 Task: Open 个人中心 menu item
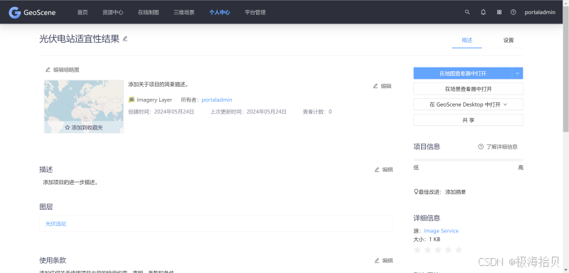pos(220,12)
